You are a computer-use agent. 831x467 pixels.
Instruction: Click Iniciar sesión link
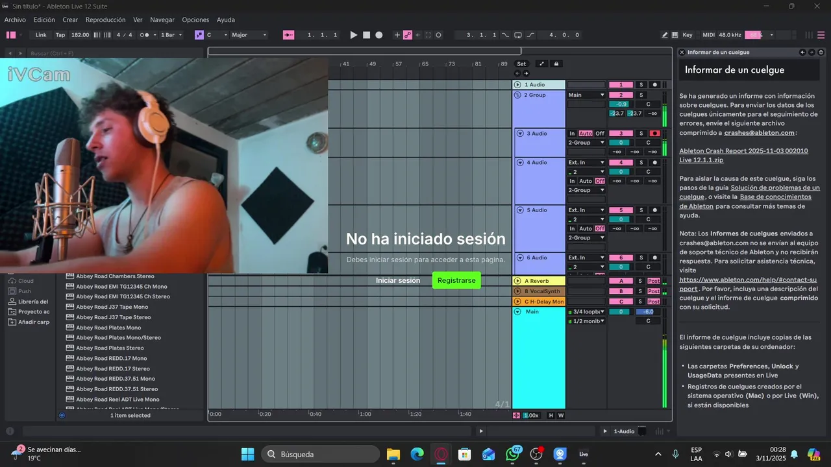tap(398, 280)
